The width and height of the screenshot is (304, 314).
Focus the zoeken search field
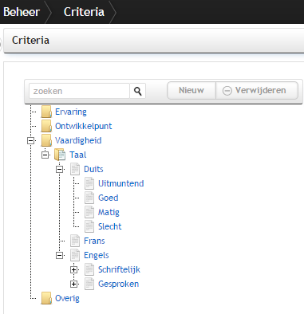tap(79, 91)
